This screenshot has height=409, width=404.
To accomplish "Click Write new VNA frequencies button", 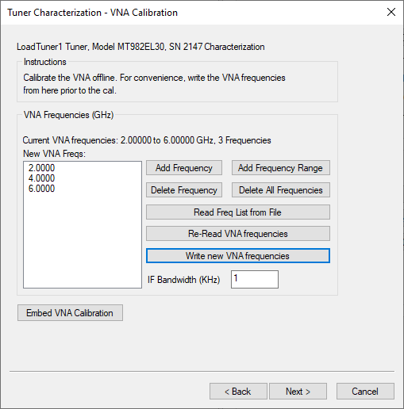I will click(238, 256).
